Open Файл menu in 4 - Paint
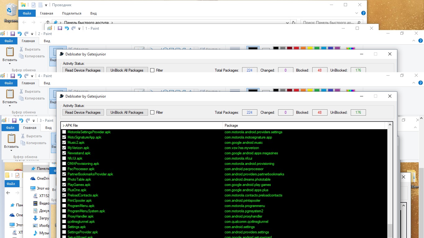Screen dimensions: 424x238 click(x=9, y=83)
